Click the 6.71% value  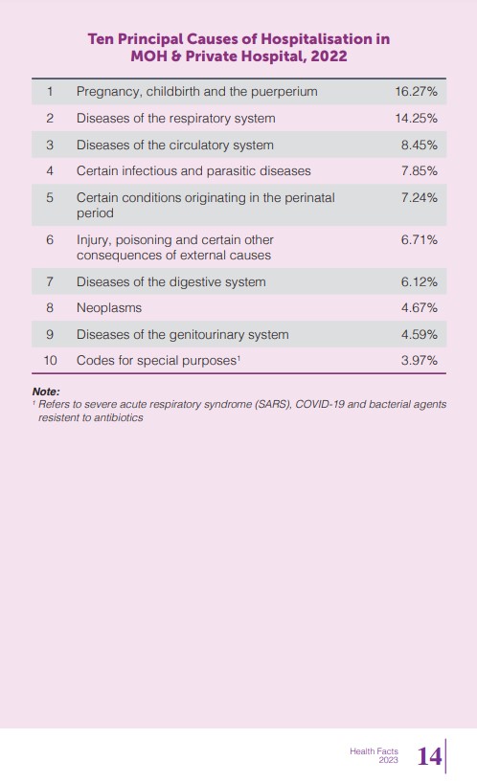click(420, 239)
